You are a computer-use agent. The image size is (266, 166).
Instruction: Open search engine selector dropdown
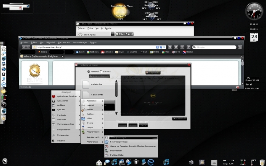pos(194,47)
